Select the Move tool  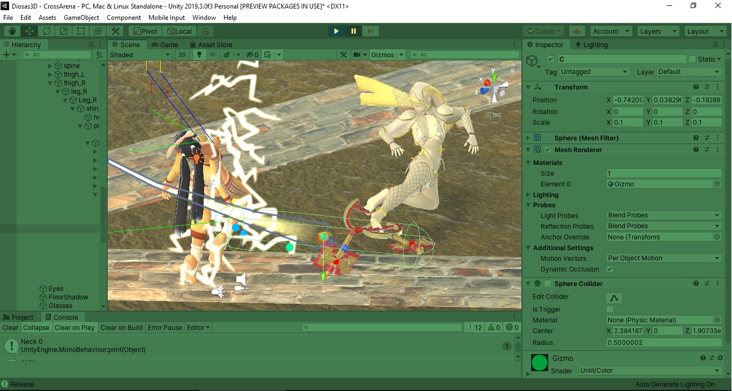[x=29, y=31]
